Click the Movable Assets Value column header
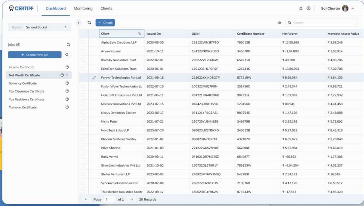The height and width of the screenshot is (206, 364). [x=345, y=34]
